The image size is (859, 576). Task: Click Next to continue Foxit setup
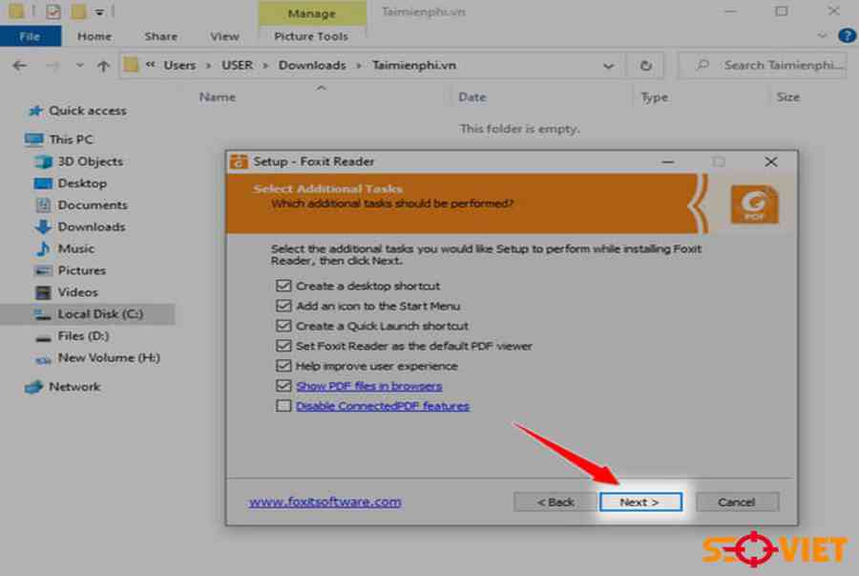coord(640,502)
